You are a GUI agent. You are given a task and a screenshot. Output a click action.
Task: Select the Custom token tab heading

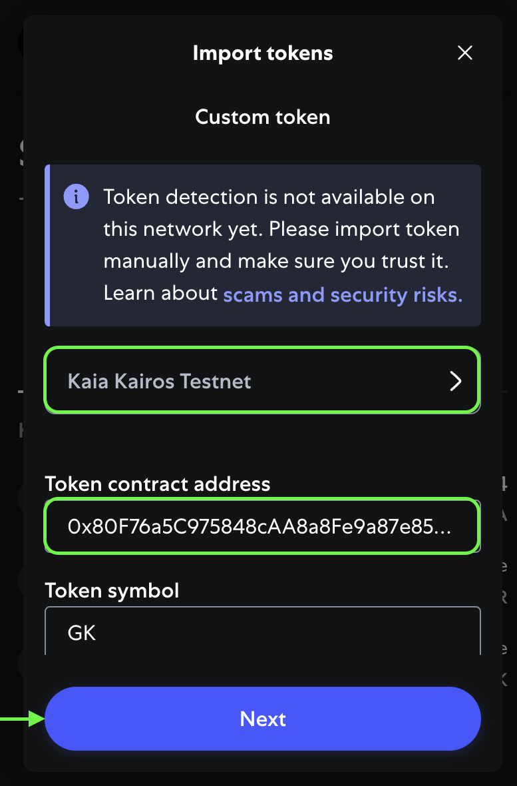(x=263, y=117)
